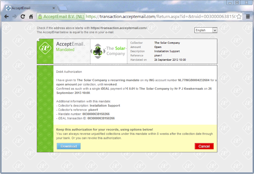Minimize the browser window
The image size is (254, 174).
point(229,3)
